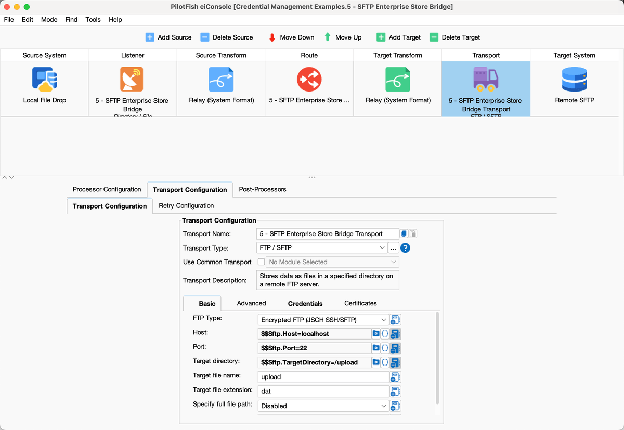The image size is (624, 430).
Task: Click the Delete Target minus icon
Action: point(434,37)
